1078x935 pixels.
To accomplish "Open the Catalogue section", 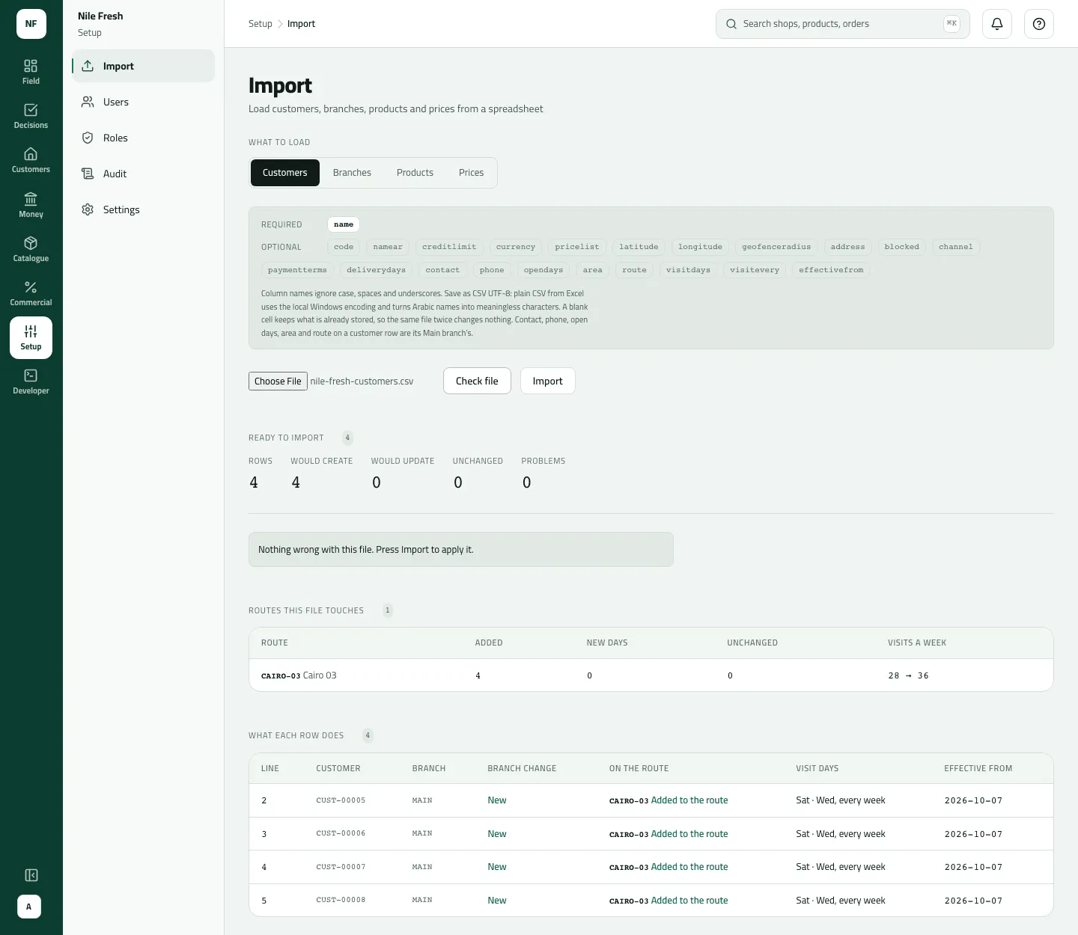I will (31, 249).
